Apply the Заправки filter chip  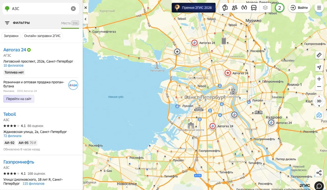pyautogui.click(x=11, y=36)
